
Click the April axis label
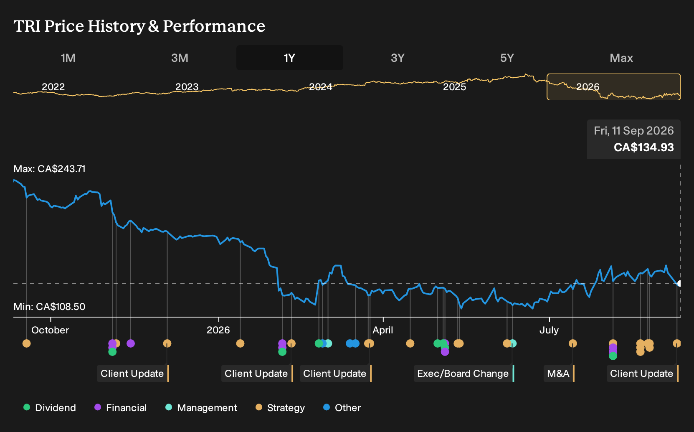[x=383, y=330]
